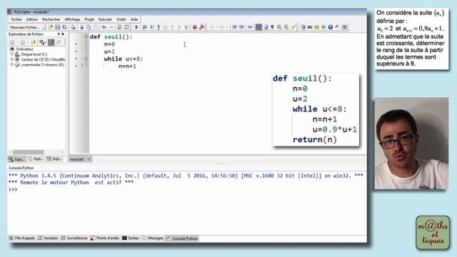The width and height of the screenshot is (457, 257).
Task: Toggle breakpoint with red circle icon
Action: [x=195, y=27]
